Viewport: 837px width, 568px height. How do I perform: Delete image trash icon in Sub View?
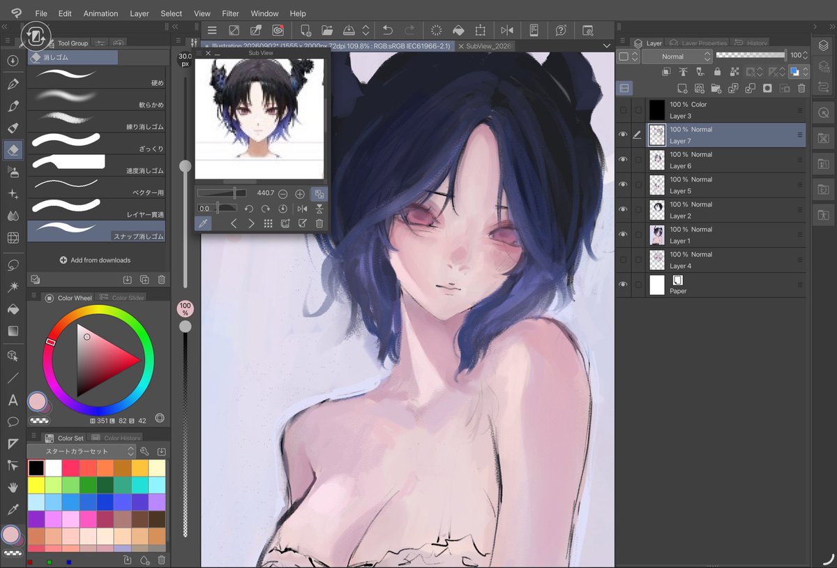click(x=319, y=223)
